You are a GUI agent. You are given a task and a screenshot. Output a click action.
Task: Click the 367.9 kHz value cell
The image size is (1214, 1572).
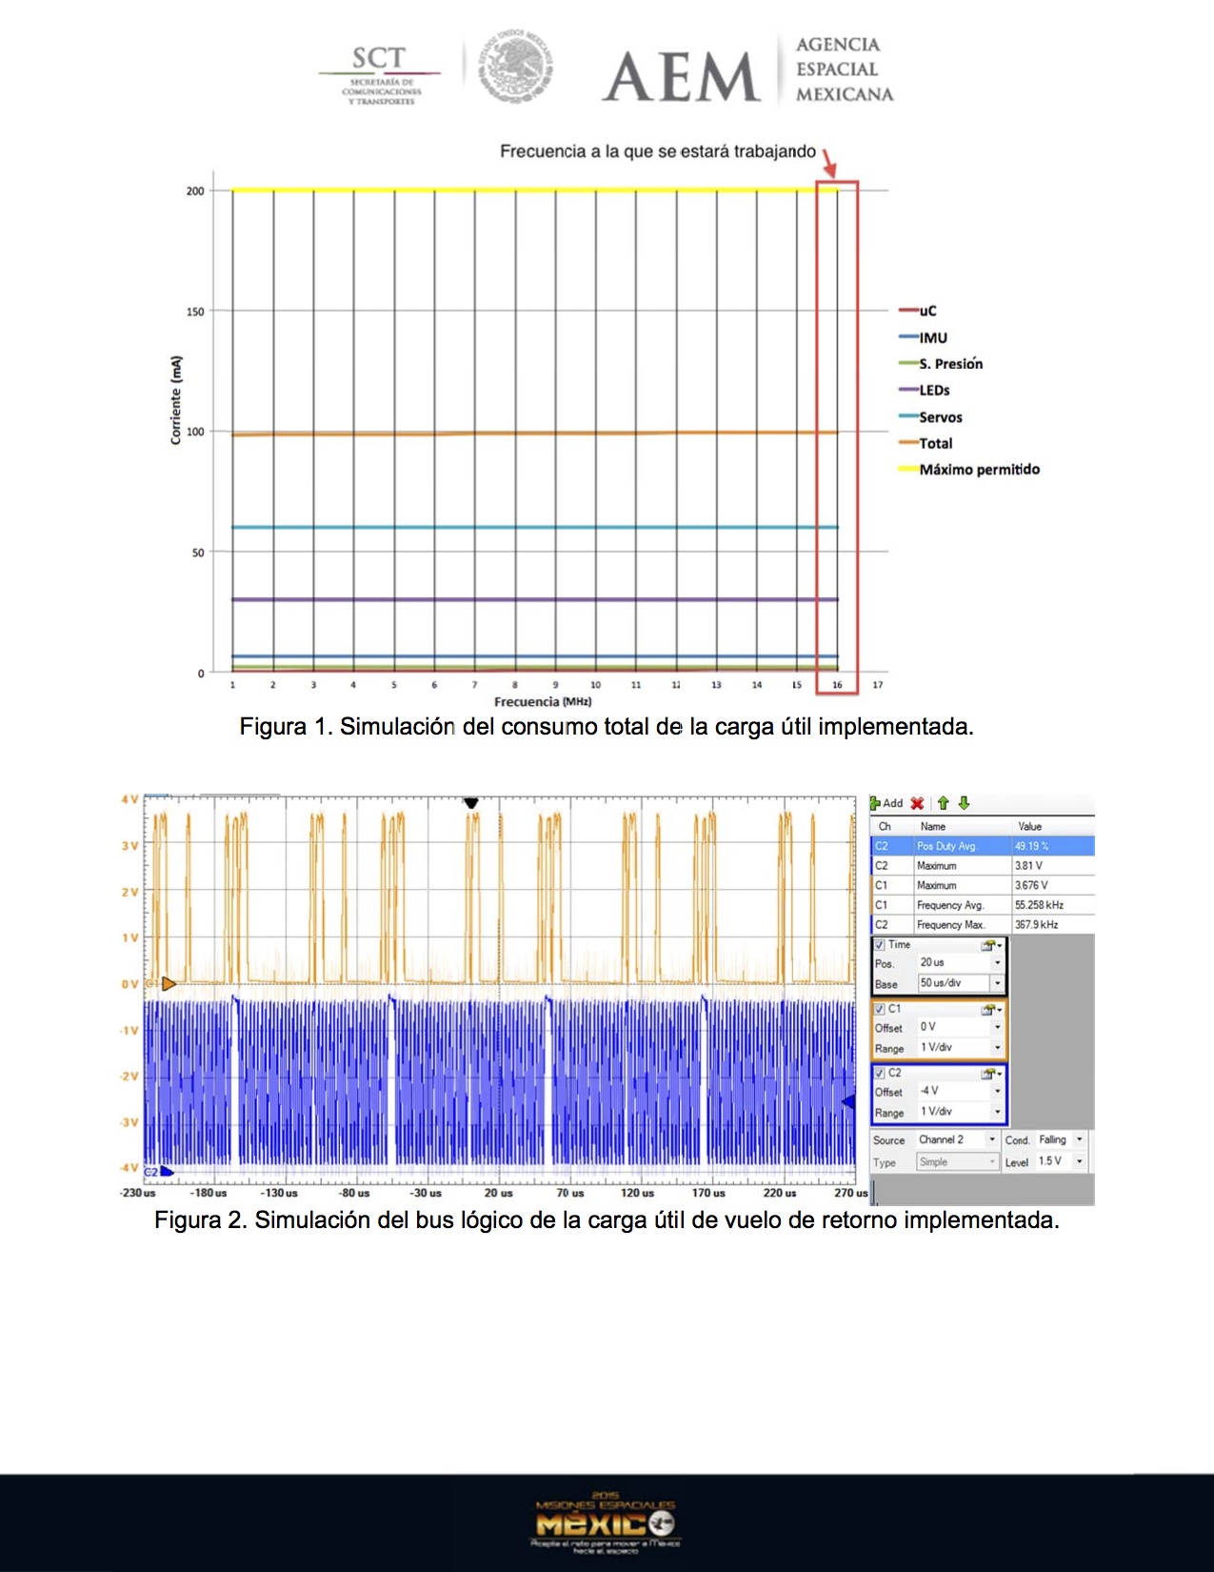pos(1053,925)
